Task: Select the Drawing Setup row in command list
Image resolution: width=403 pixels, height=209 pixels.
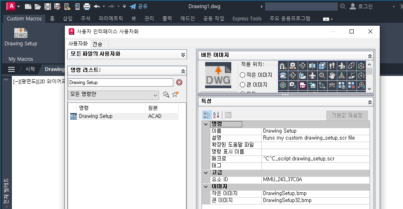Action: (x=124, y=116)
